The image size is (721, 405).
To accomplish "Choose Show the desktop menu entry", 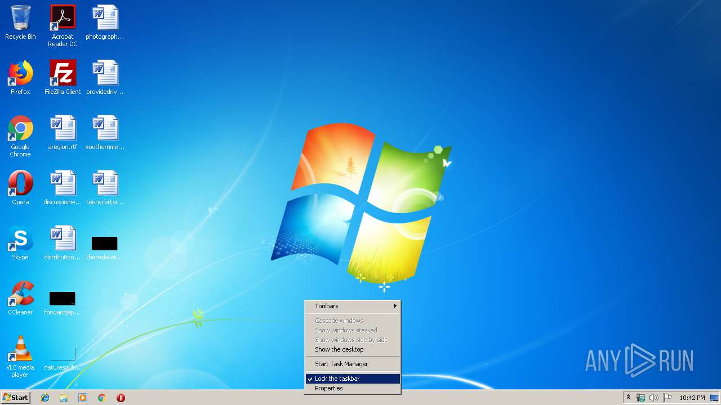I will point(353,349).
